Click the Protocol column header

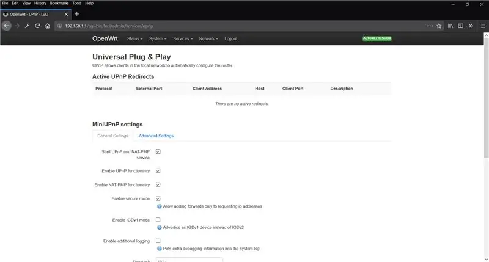[x=104, y=89]
